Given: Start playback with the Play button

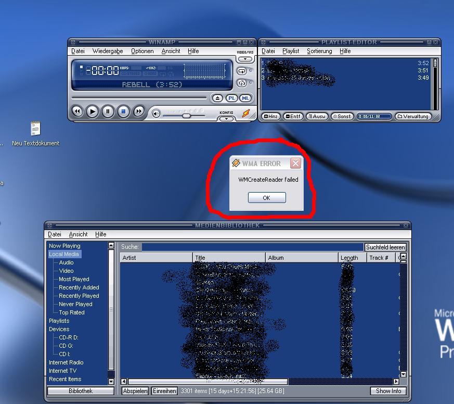Looking at the screenshot, I should 93,111.
